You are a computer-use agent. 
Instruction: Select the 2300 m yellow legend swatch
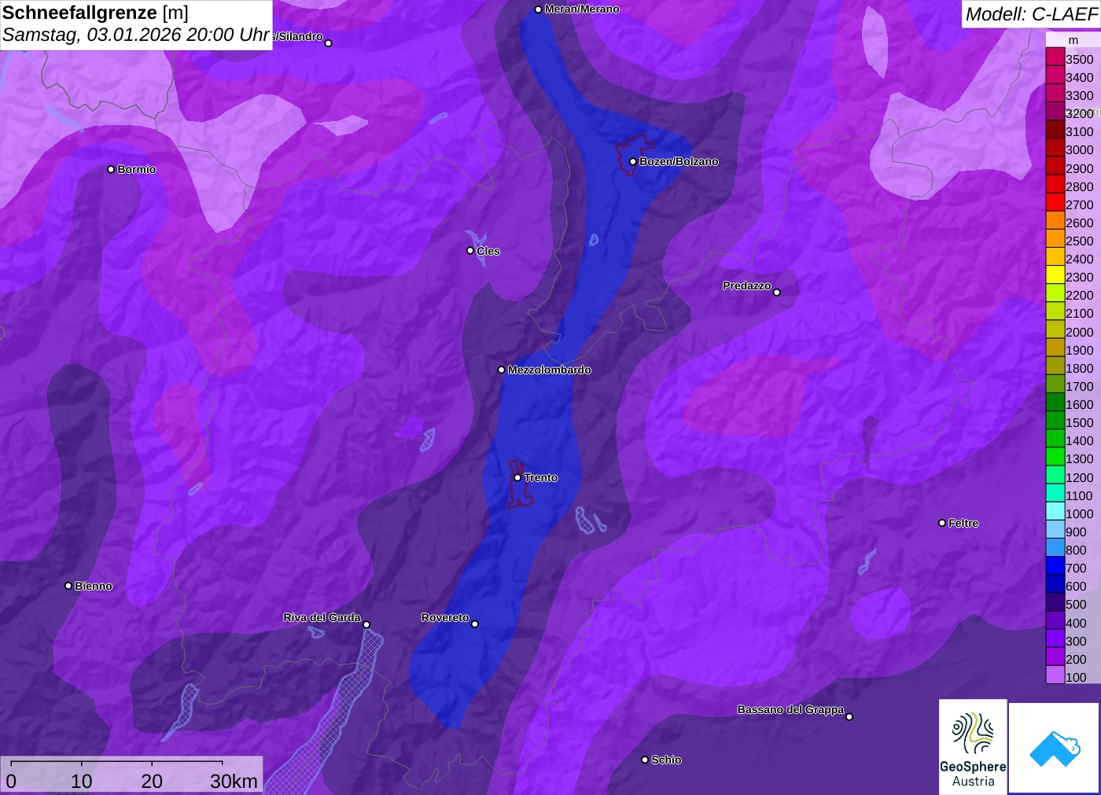pyautogui.click(x=1055, y=275)
